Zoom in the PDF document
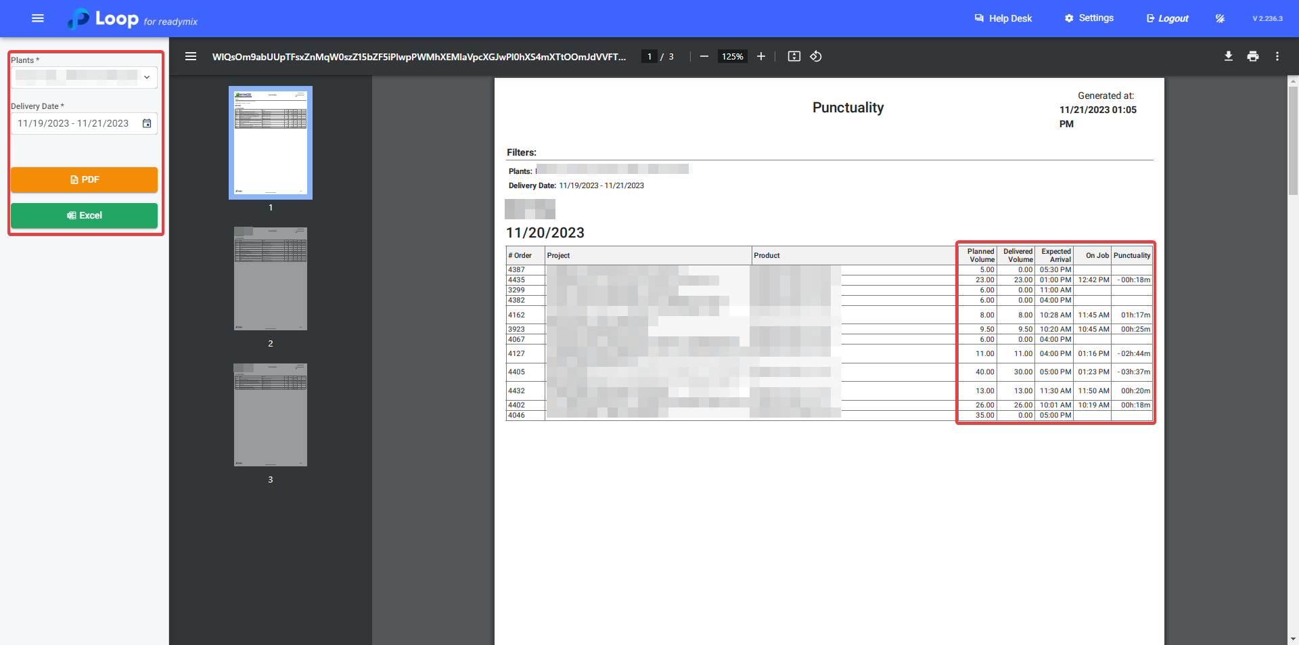Image resolution: width=1299 pixels, height=645 pixels. click(761, 56)
